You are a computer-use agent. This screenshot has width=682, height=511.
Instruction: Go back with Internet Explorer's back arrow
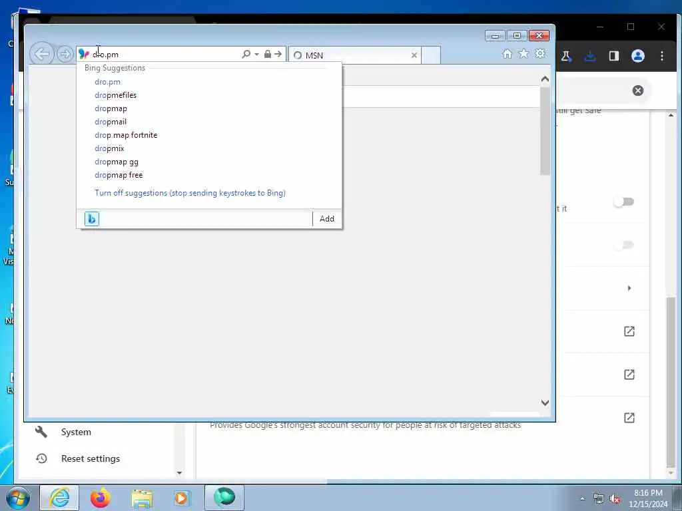point(42,54)
